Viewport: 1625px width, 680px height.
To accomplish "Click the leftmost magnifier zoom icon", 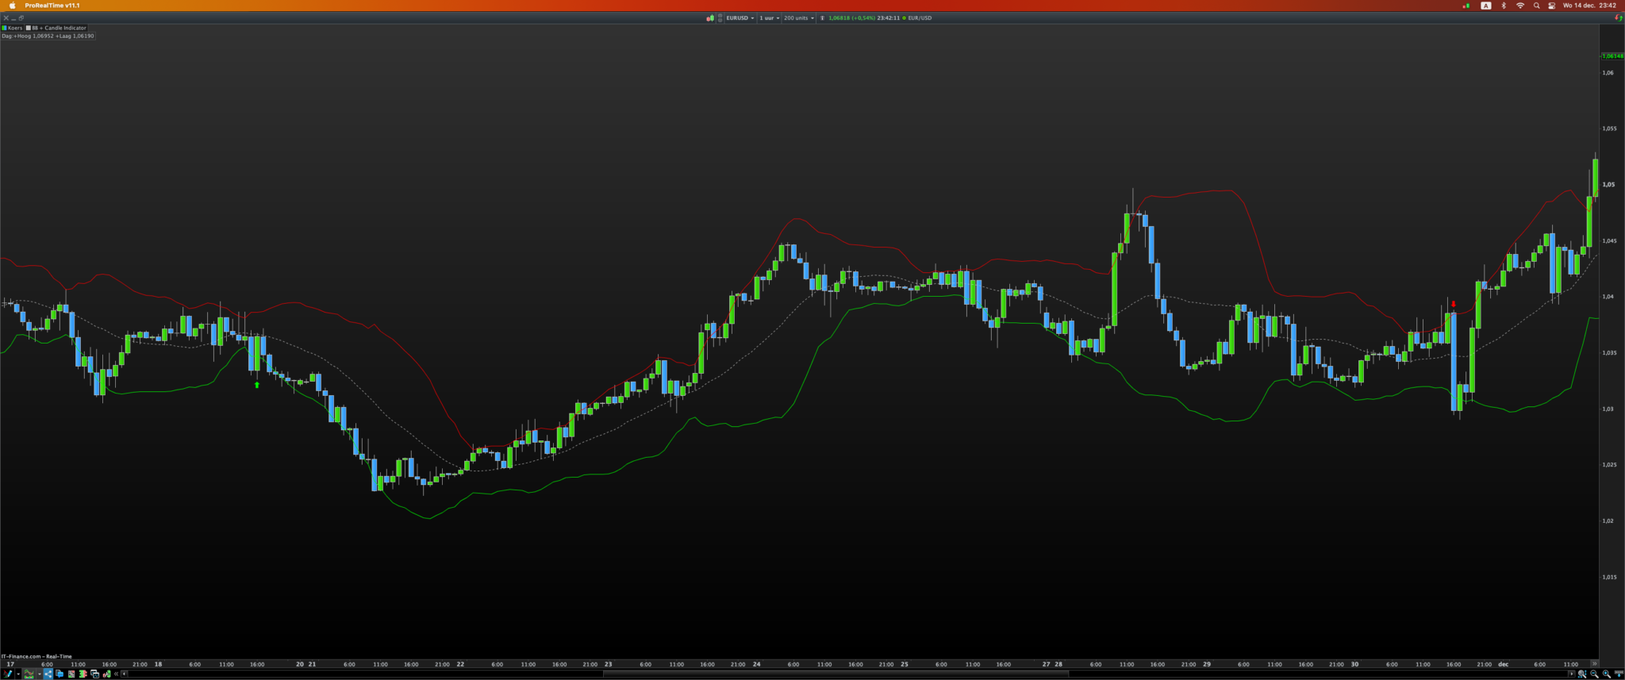I will click(1582, 674).
